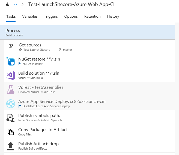The image size is (179, 155).
Task: Click the NuGet Installer subtitle text
Action: (x=32, y=64)
